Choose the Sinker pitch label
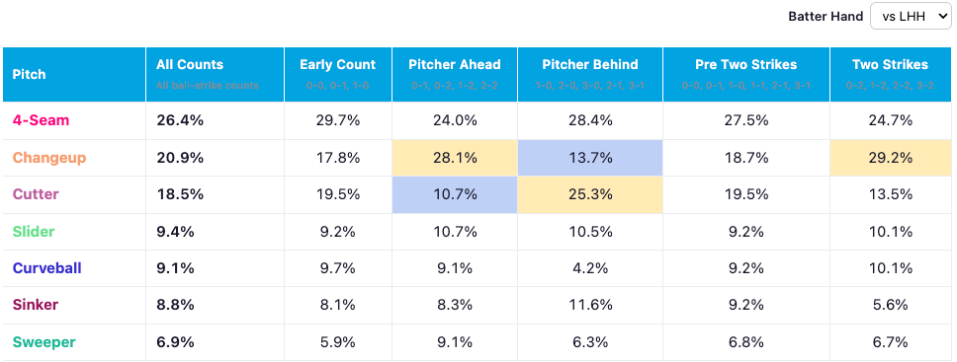 click(x=36, y=306)
